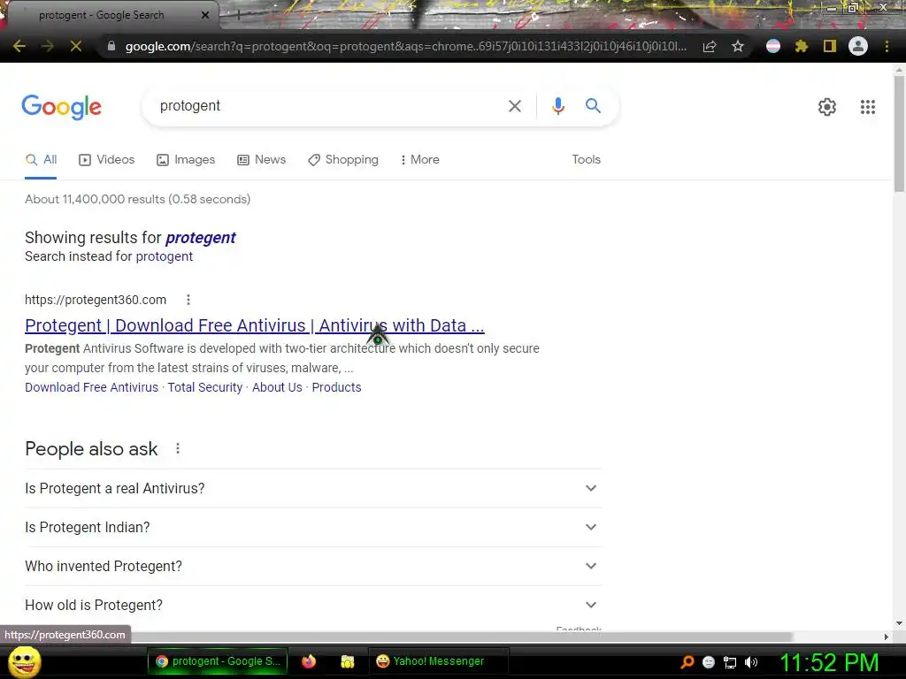The height and width of the screenshot is (679, 906).
Task: Open Chrome's three-dot menu
Action: (x=887, y=46)
